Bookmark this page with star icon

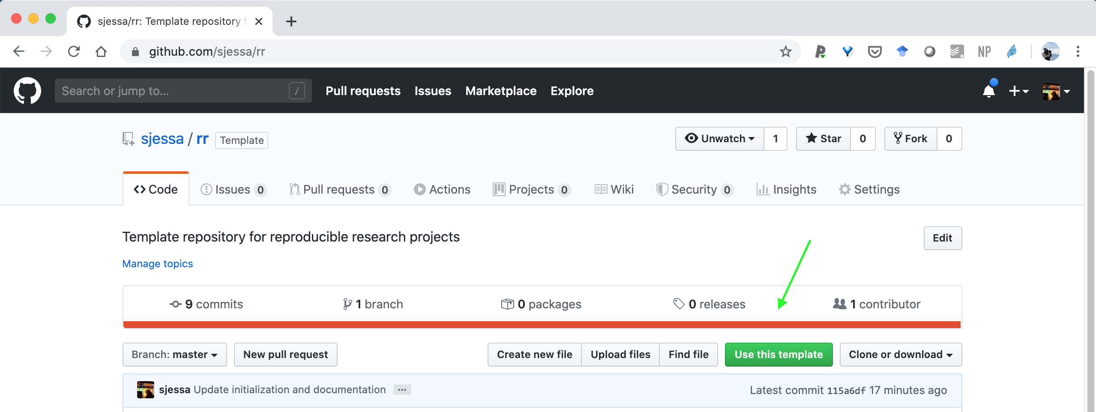[x=785, y=52]
